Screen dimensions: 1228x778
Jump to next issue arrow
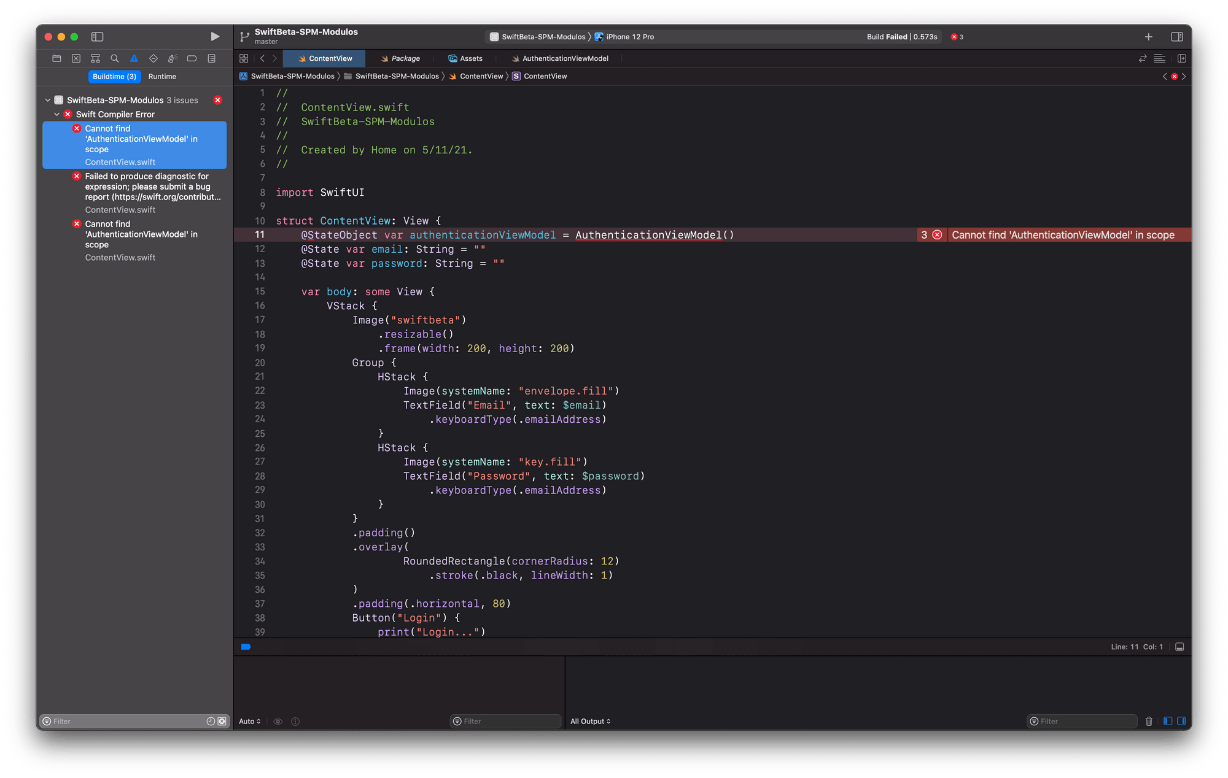[x=1184, y=76]
